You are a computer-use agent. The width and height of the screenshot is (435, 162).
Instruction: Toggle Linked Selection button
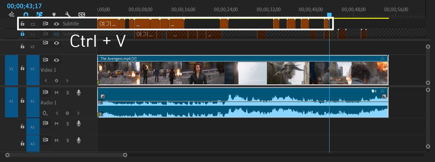coord(40,14)
